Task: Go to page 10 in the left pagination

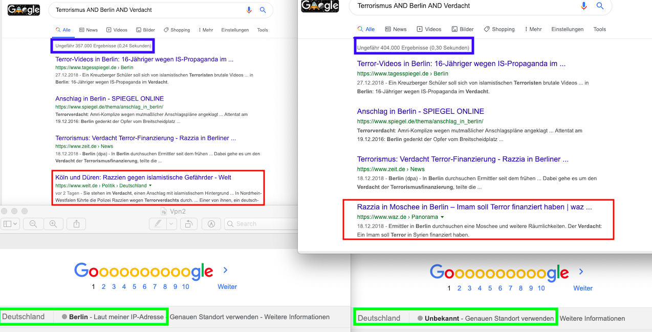Action: tap(185, 286)
